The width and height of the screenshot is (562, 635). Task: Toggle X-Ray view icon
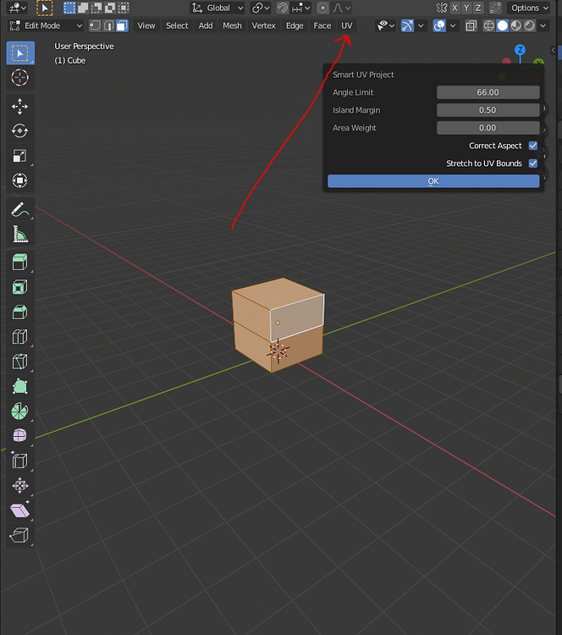pyautogui.click(x=471, y=26)
